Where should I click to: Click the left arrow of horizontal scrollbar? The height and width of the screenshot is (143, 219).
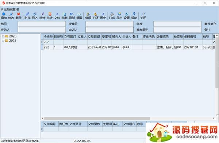[42, 118]
